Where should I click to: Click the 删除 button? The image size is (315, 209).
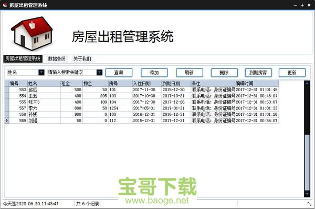[224, 73]
